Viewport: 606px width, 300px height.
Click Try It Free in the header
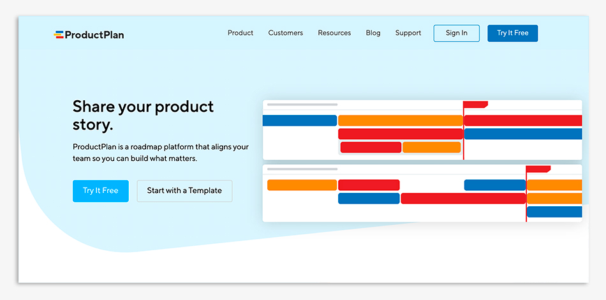[512, 33]
